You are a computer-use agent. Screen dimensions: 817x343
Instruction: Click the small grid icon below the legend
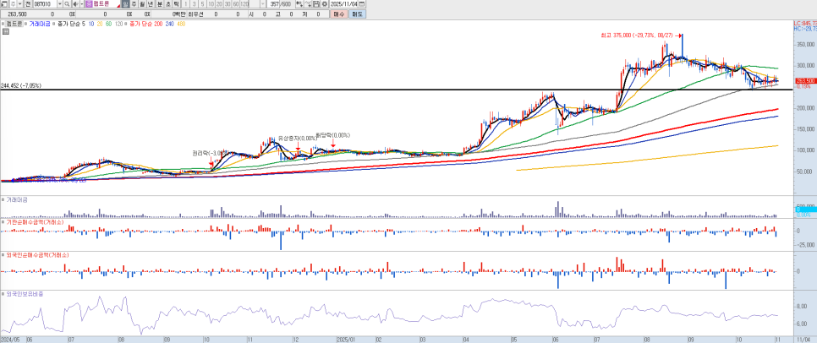[x=6, y=31]
